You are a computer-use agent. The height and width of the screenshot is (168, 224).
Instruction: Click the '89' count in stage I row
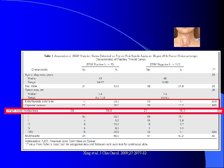(x=149, y=117)
